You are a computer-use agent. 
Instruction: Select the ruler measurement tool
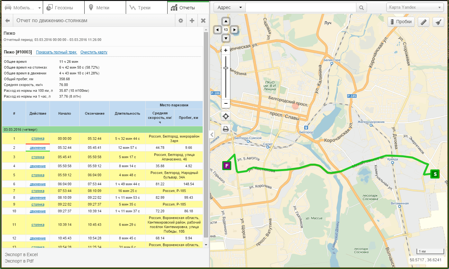tap(424, 22)
